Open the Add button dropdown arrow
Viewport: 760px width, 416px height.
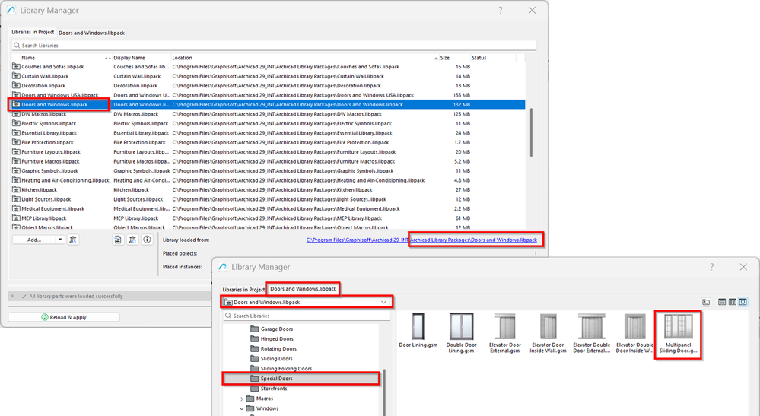coord(60,240)
